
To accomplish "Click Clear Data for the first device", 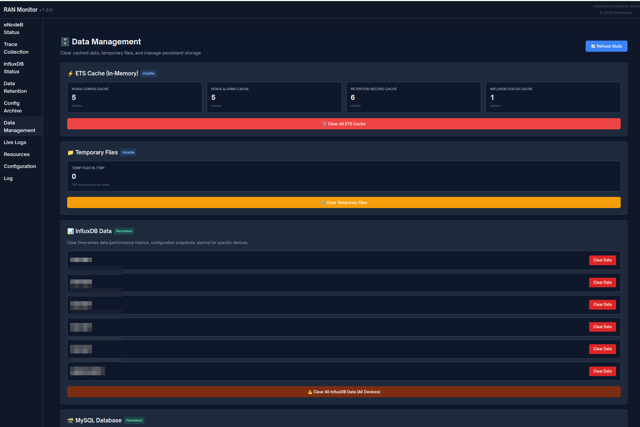I will tap(602, 260).
